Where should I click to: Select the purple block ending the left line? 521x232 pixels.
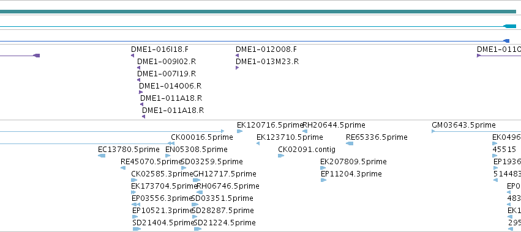coord(37,56)
